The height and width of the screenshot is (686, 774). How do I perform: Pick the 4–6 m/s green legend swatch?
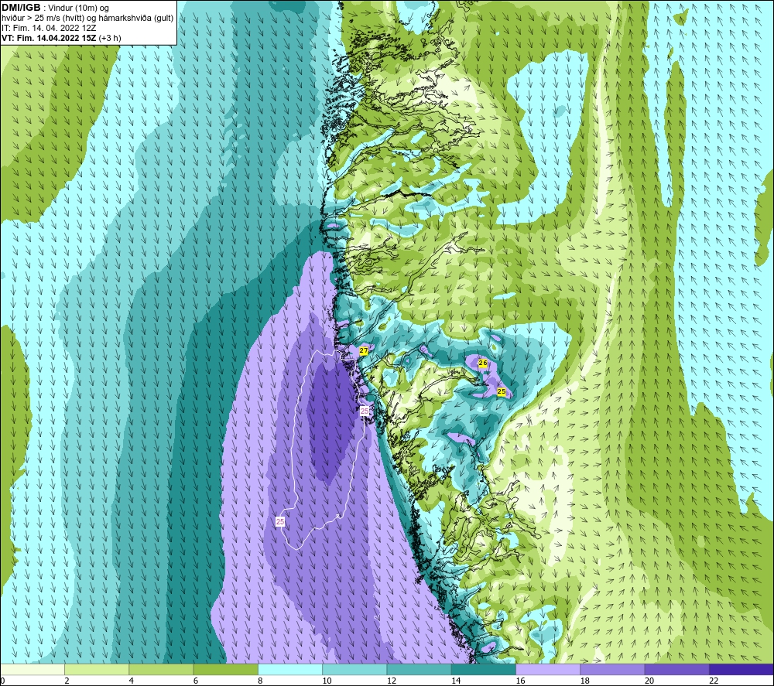pos(162,669)
